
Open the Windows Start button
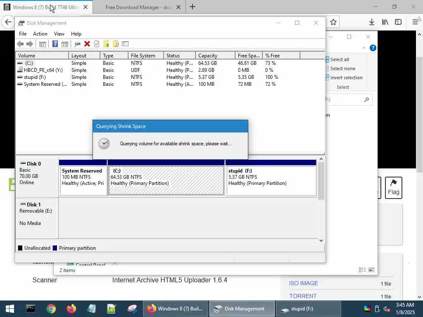click(x=10, y=309)
